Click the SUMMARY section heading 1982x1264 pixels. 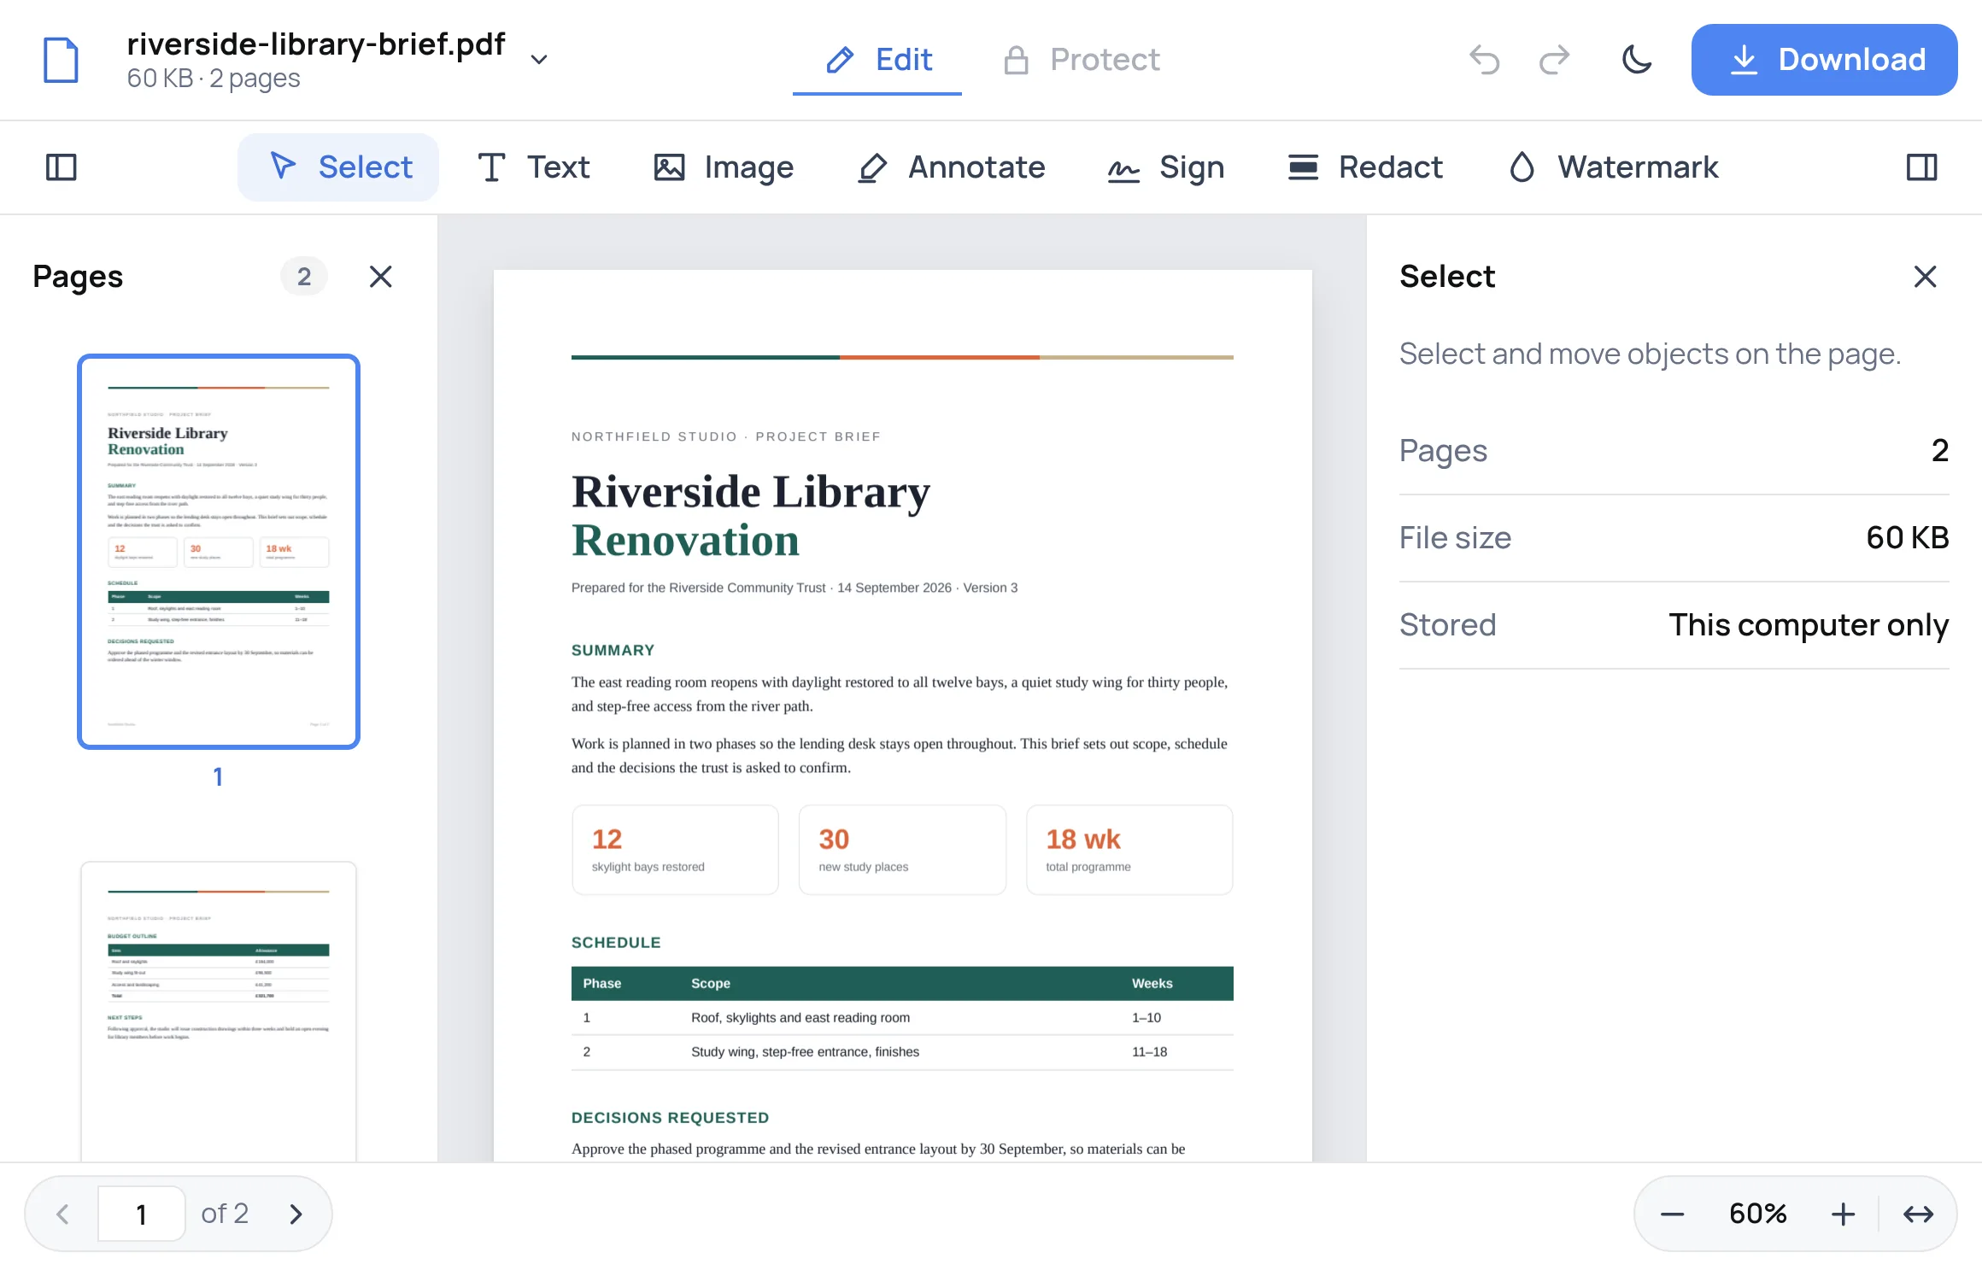click(x=613, y=651)
